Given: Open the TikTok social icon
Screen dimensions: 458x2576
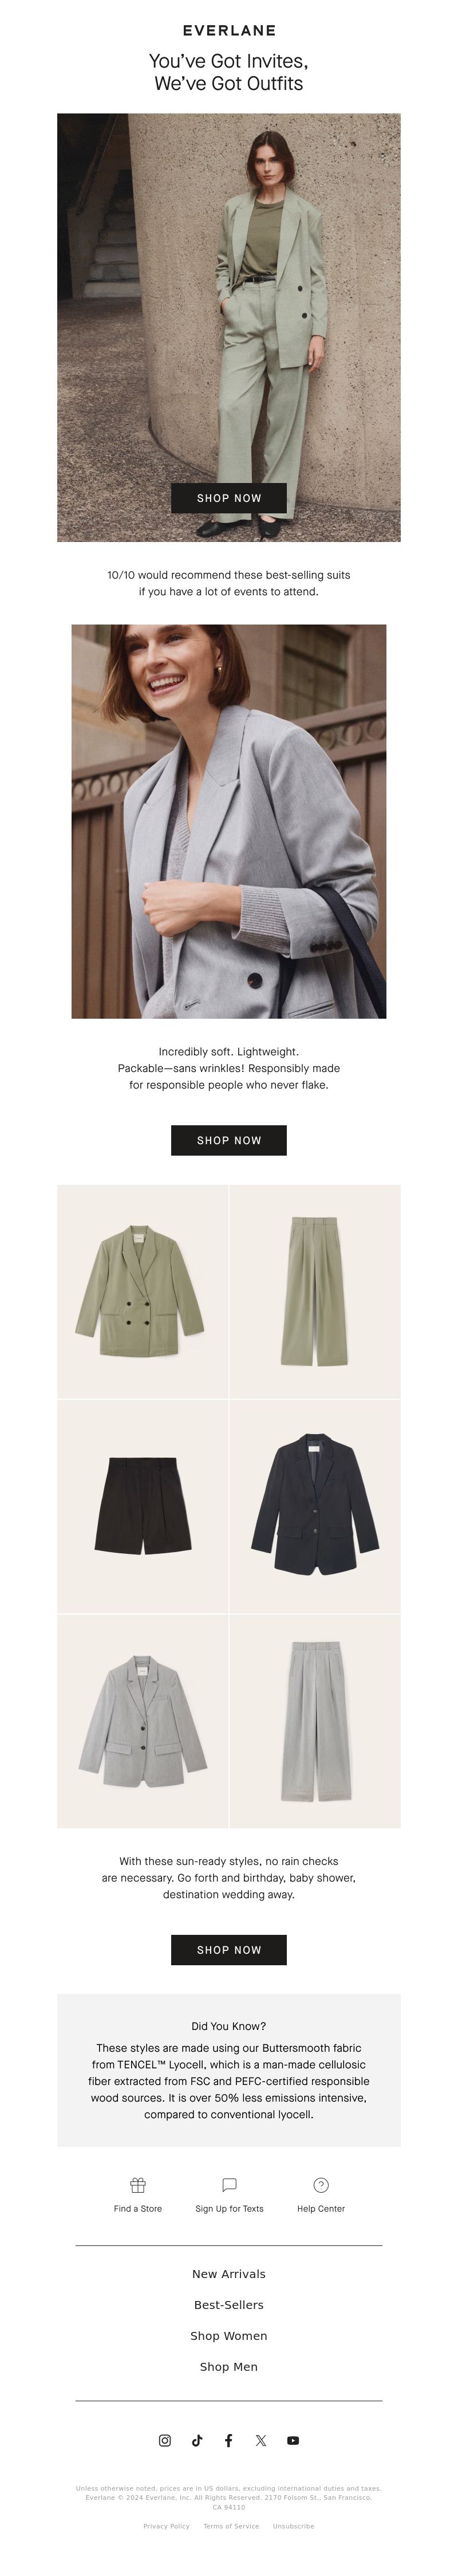Looking at the screenshot, I should (x=197, y=2440).
